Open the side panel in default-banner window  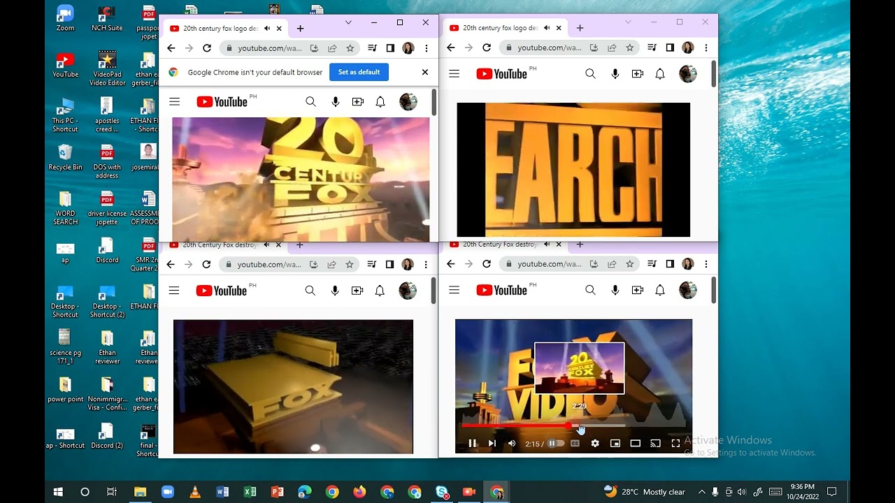pos(390,48)
